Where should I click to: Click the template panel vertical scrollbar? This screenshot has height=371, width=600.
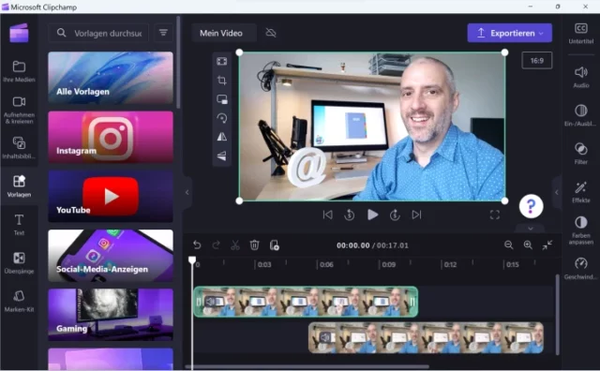tap(178, 63)
